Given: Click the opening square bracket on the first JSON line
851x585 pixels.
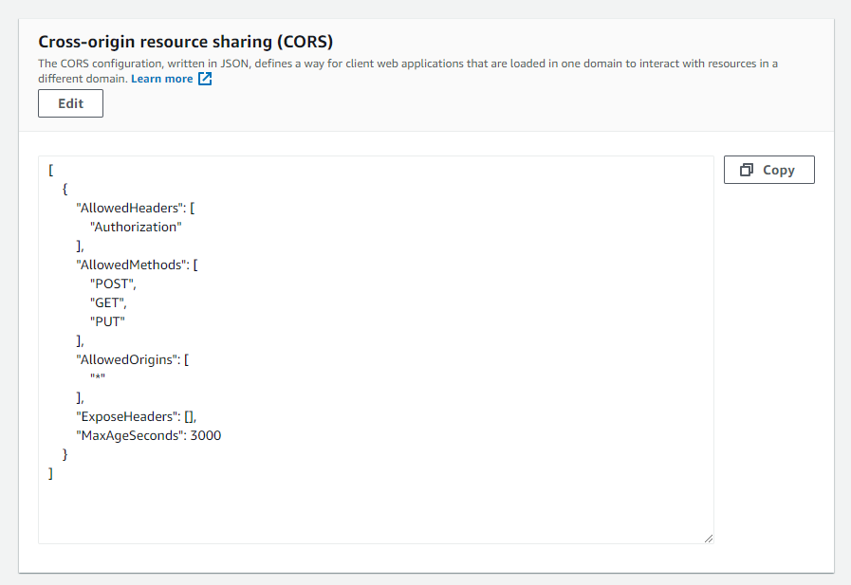Looking at the screenshot, I should pos(50,170).
